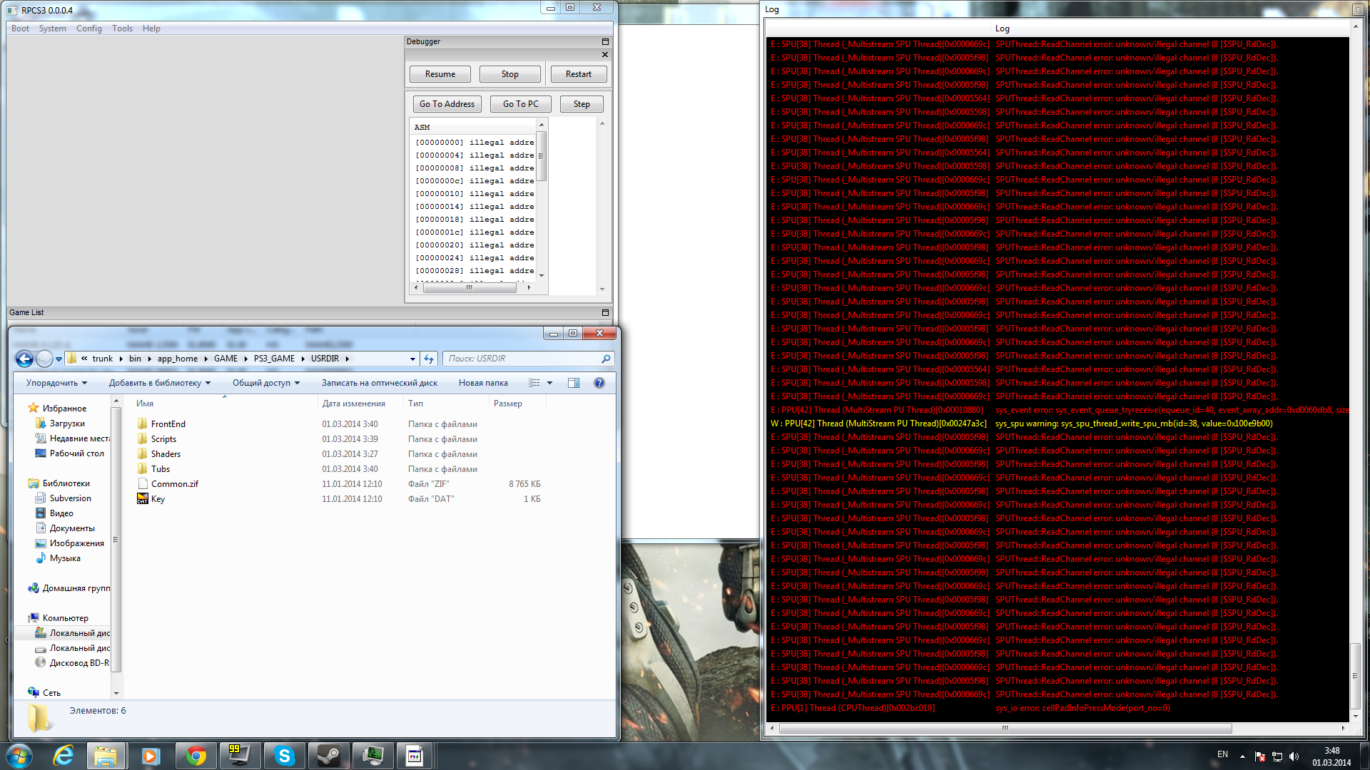This screenshot has height=770, width=1370.
Task: Open the view options dropdown arrow
Action: (x=549, y=383)
